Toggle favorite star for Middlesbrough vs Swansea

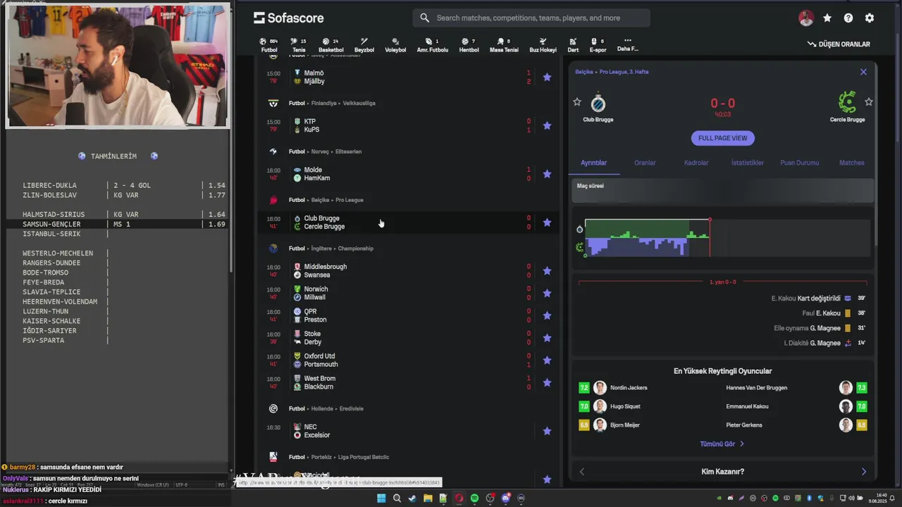coord(547,271)
